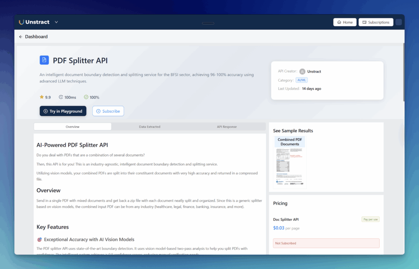Click the green checkmark accuracy icon
The height and width of the screenshot is (269, 419).
(86, 97)
